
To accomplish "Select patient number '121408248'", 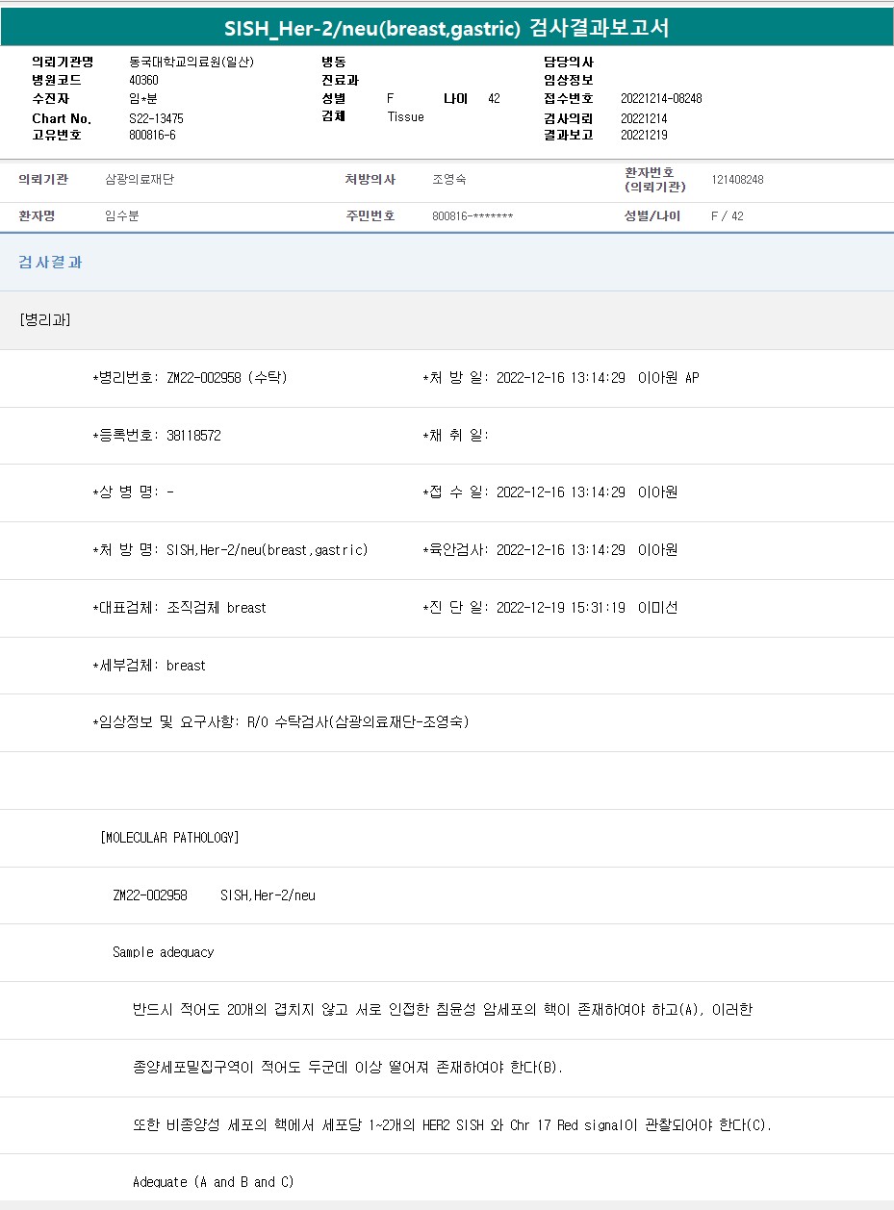I will 737,180.
